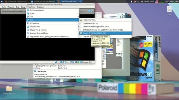Viewport: 179px width, 100px height.
Task: Click the USB indicator in VM status bar
Action: tap(66, 62)
